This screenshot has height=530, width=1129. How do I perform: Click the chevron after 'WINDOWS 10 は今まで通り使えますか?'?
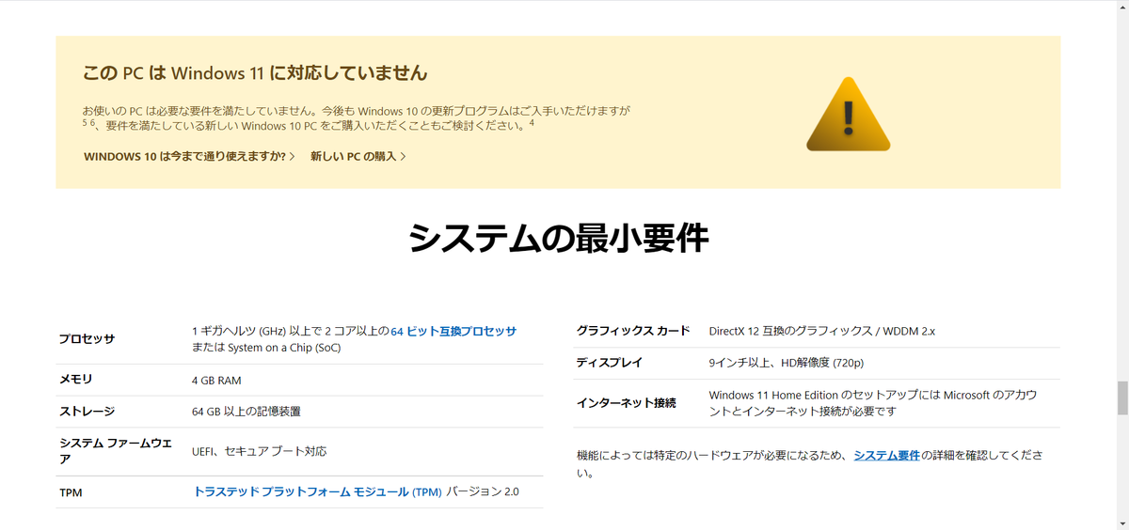click(293, 156)
